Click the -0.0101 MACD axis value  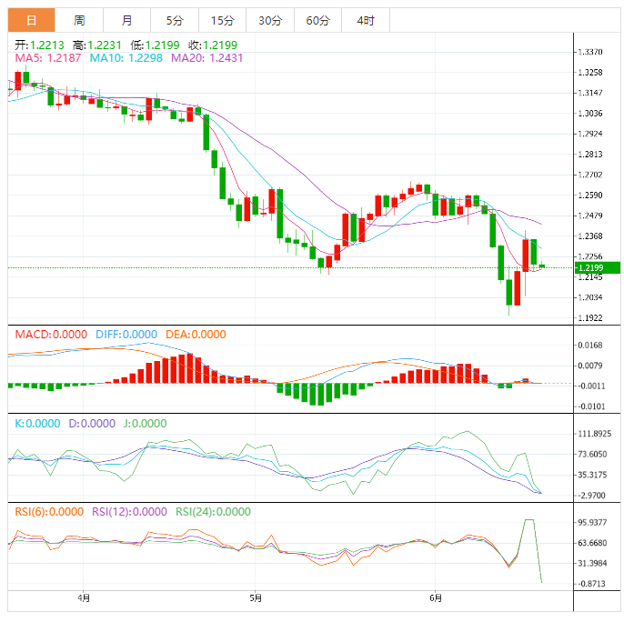pyautogui.click(x=590, y=406)
